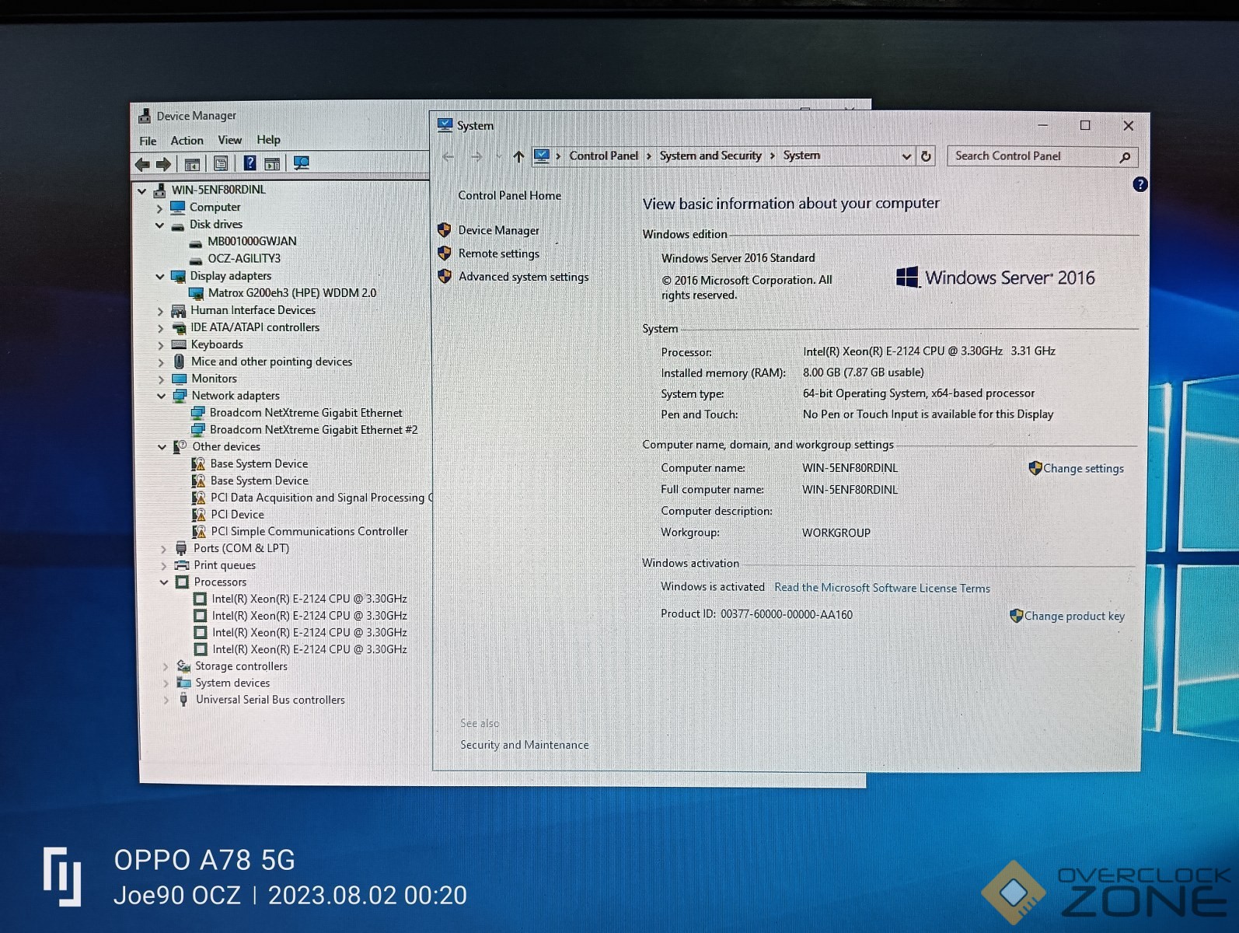
Task: Open Advanced system settings link
Action: [524, 277]
